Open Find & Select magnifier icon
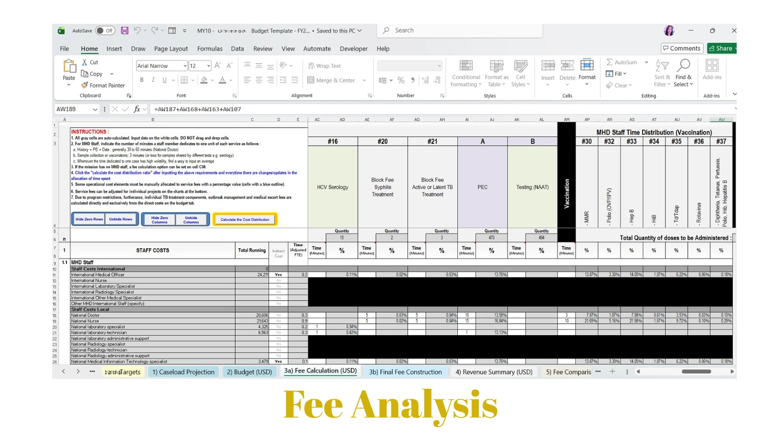The height and width of the screenshot is (439, 781). point(684,65)
